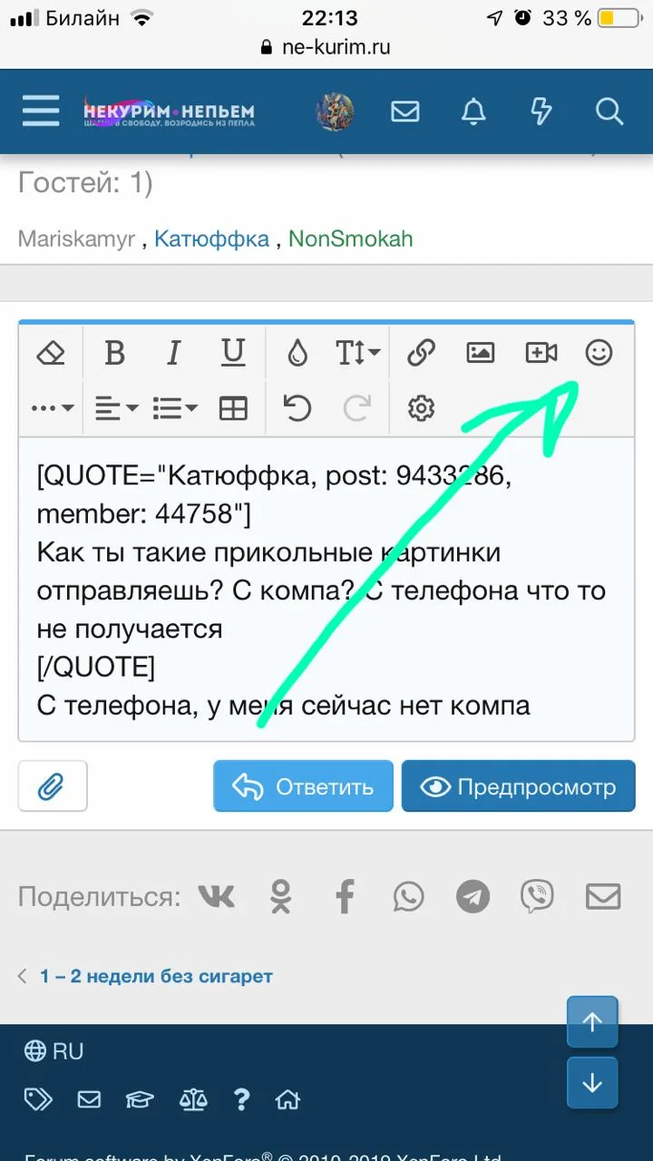Open the footer help question mark
The image size is (653, 1161).
[241, 1100]
